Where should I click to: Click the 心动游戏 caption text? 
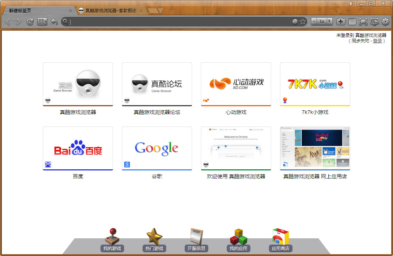pyautogui.click(x=236, y=112)
